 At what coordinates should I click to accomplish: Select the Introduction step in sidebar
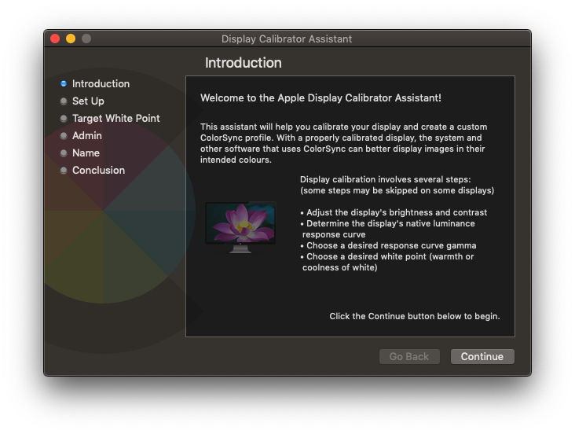pyautogui.click(x=101, y=83)
